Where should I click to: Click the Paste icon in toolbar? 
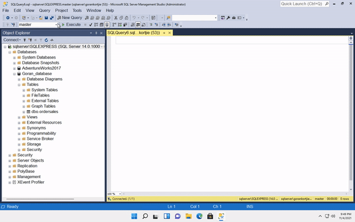[127, 18]
